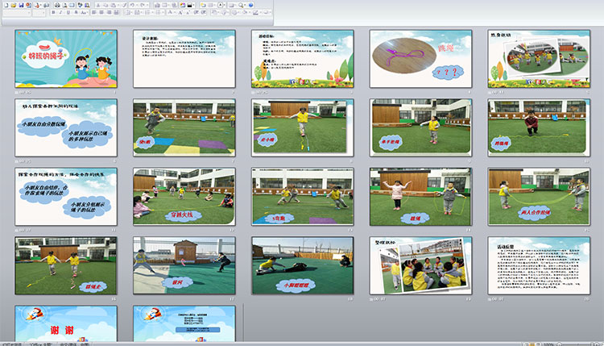Increase font size with large A icon
The image size is (604, 346).
click(180, 12)
